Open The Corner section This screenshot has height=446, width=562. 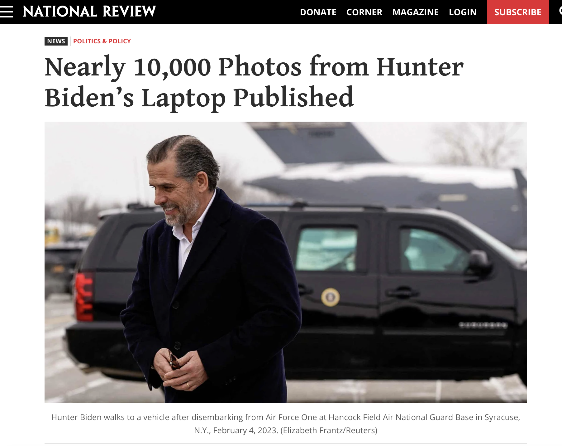coord(364,12)
